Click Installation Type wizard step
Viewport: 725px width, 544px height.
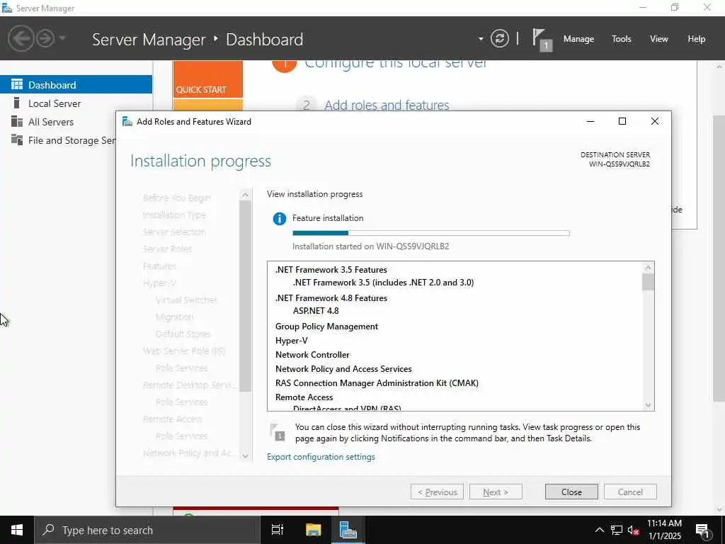[x=174, y=215]
